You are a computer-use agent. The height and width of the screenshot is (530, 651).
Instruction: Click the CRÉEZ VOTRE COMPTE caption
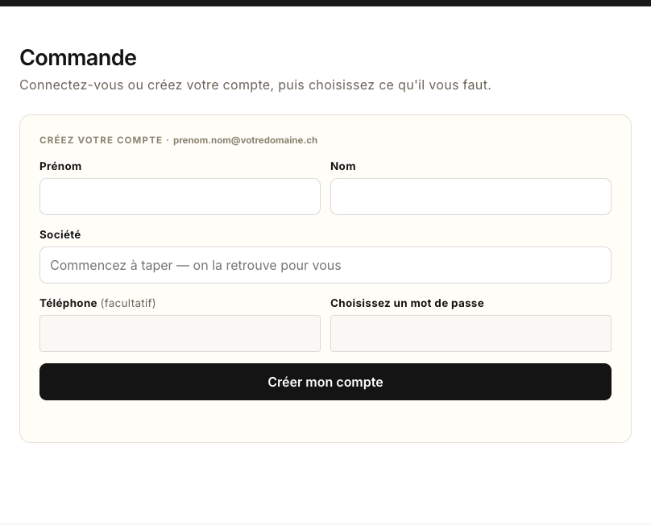click(101, 140)
